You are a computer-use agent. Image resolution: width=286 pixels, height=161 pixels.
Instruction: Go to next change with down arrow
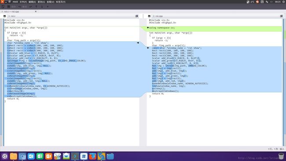[x=42, y=7]
